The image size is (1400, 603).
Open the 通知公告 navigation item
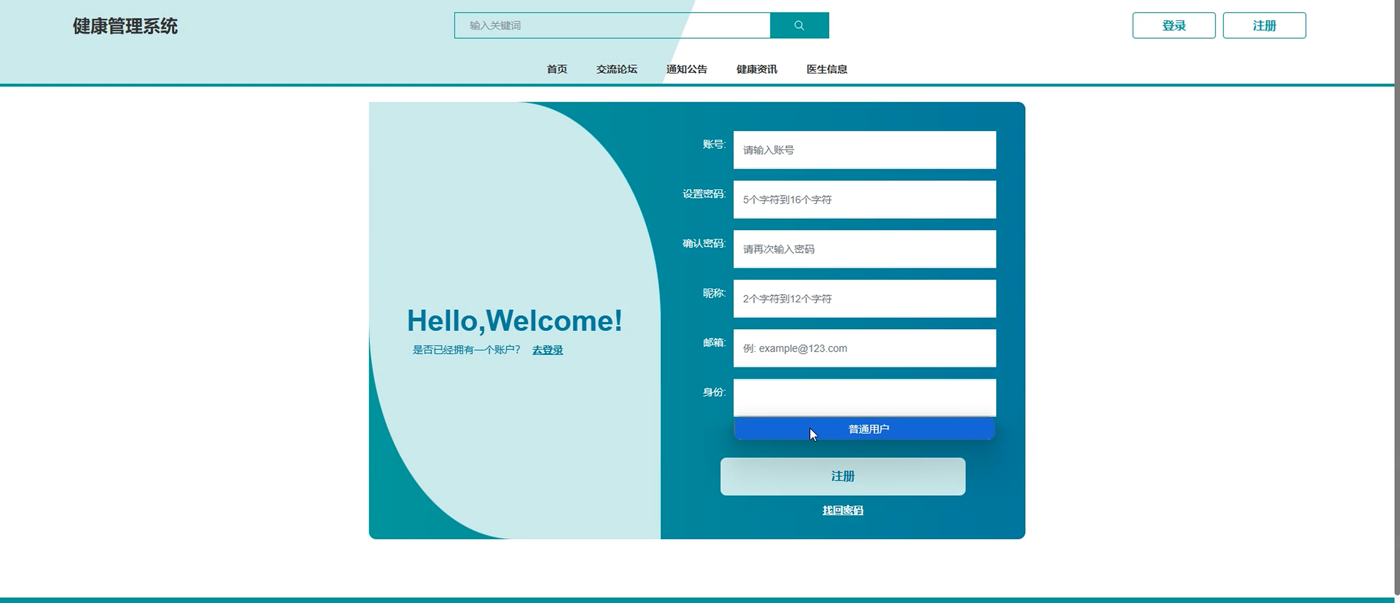(687, 69)
